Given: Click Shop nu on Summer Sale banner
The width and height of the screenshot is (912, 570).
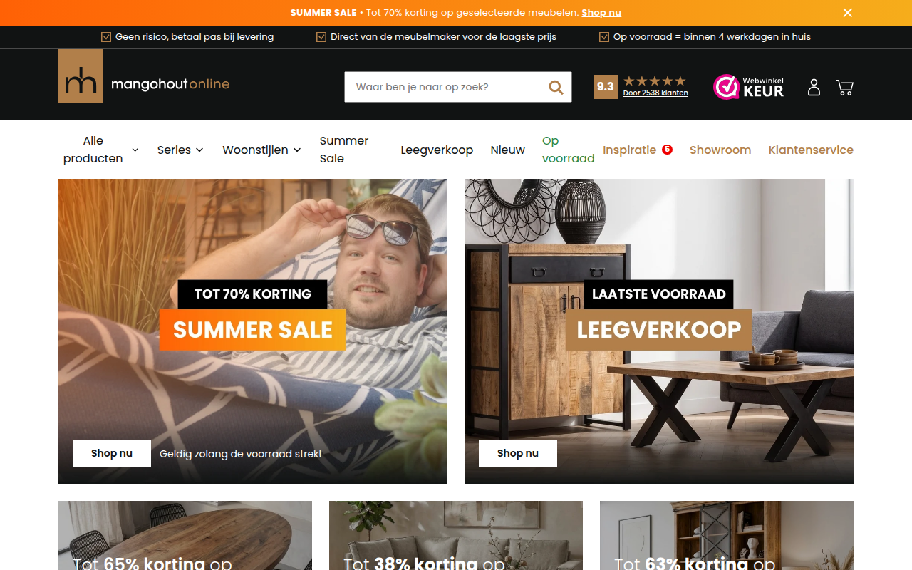Looking at the screenshot, I should coord(112,453).
